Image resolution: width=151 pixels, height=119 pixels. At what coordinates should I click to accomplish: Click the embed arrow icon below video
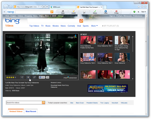tap(34, 77)
